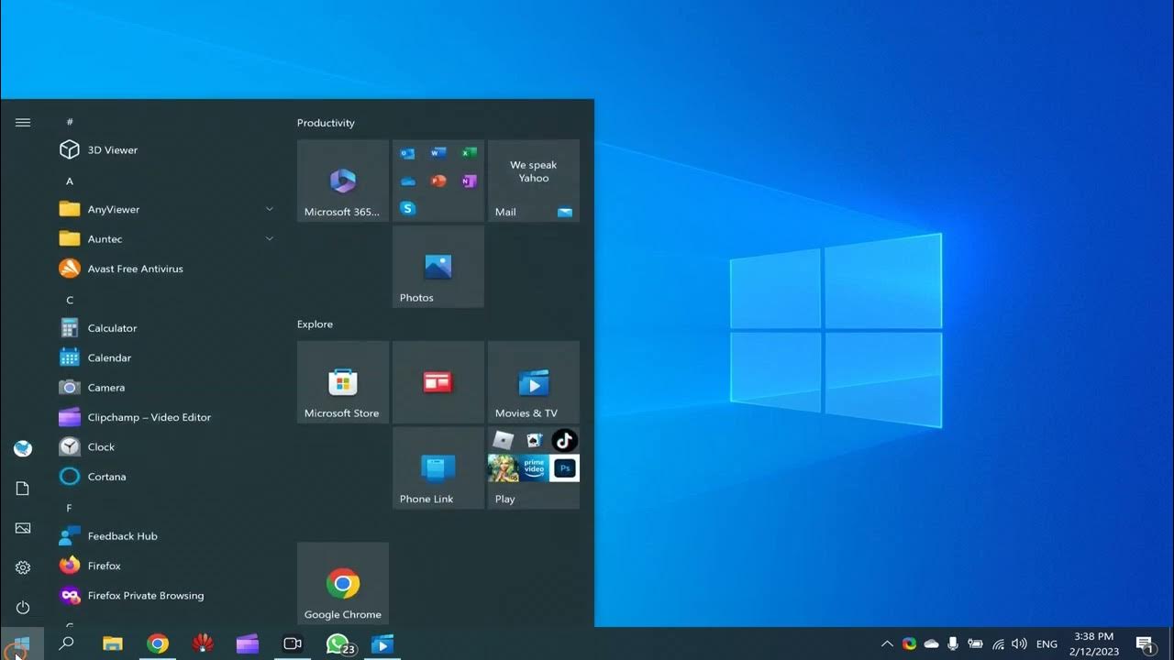Open the volume speaker tray icon
Screen dimensions: 1174x660
pyautogui.click(x=1019, y=644)
